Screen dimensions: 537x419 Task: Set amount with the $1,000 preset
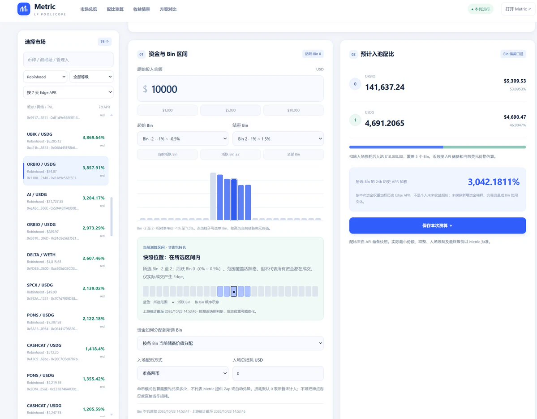point(168,110)
